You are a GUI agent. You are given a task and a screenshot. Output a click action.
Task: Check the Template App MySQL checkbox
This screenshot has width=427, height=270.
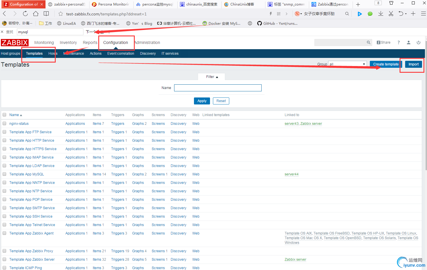[x=4, y=174]
